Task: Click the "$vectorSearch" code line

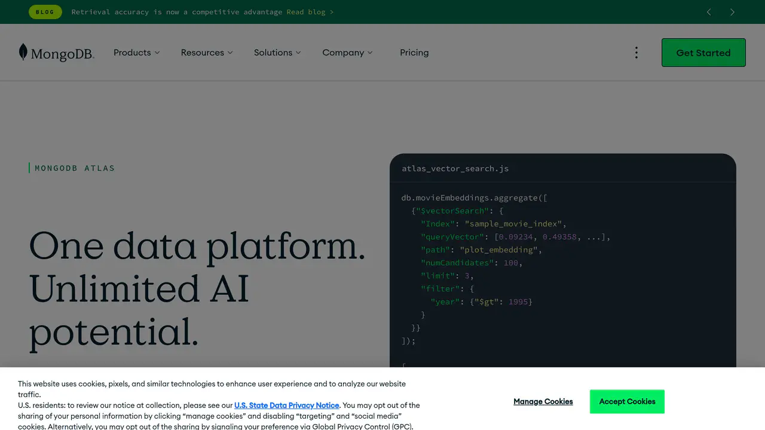Action: pos(458,211)
